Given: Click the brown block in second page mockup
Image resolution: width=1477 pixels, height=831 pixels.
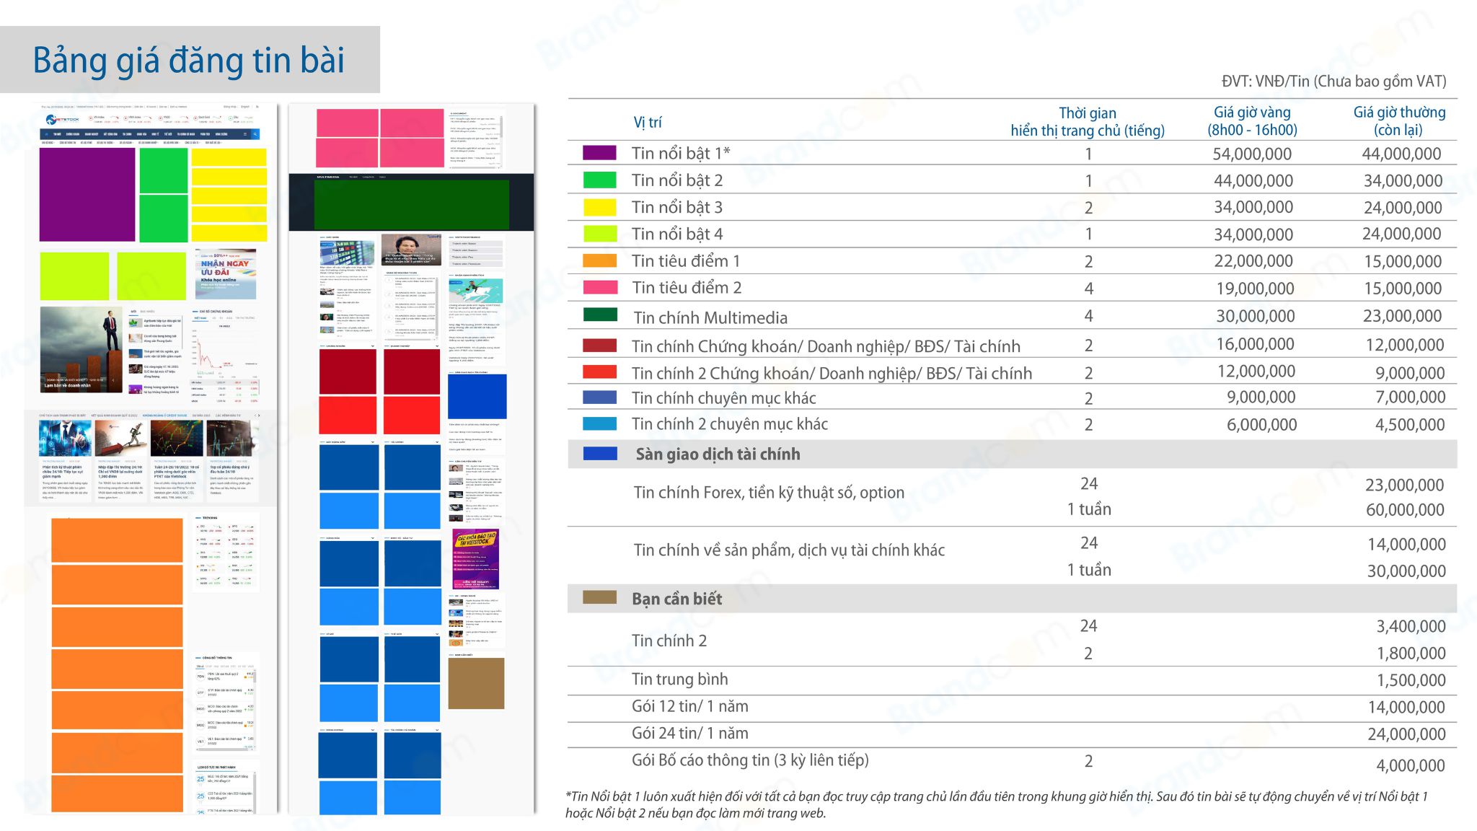Looking at the screenshot, I should tap(476, 683).
